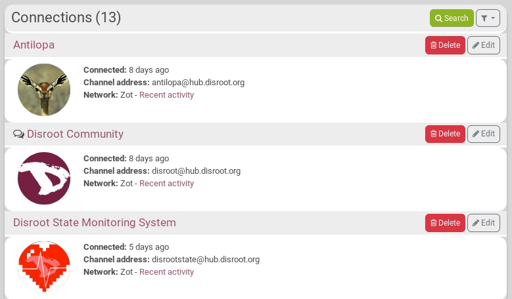
Task: Click the Connections (13) heading
Action: (66, 18)
